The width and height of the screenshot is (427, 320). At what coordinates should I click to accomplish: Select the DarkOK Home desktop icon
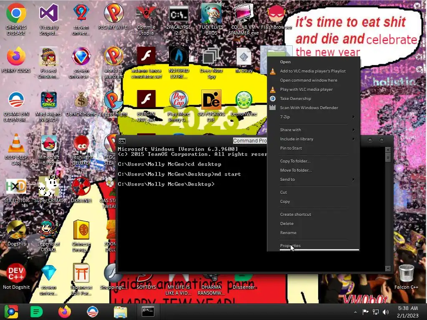tap(81, 104)
